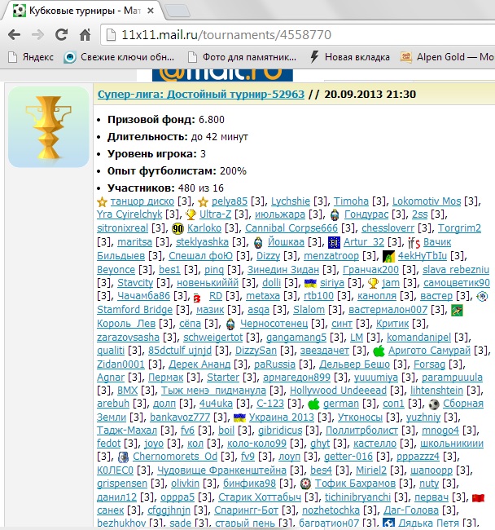Viewport: 495px width, 530px height.
Task: Click the Ukrainian flag icon before siriya
Action: coord(310,282)
